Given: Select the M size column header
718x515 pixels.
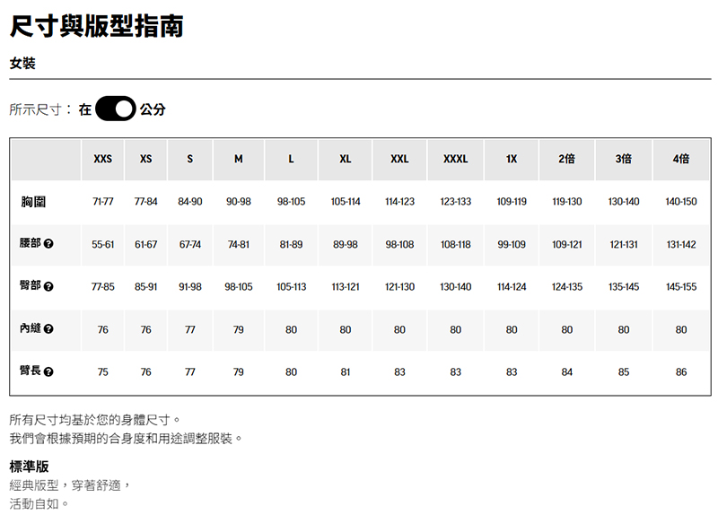Looking at the screenshot, I should 238,159.
